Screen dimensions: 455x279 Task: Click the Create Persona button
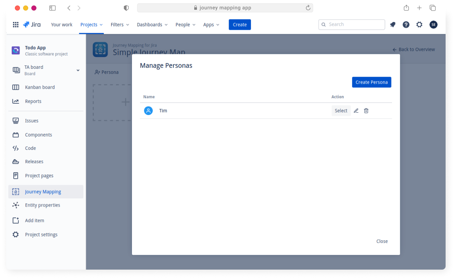(x=372, y=82)
